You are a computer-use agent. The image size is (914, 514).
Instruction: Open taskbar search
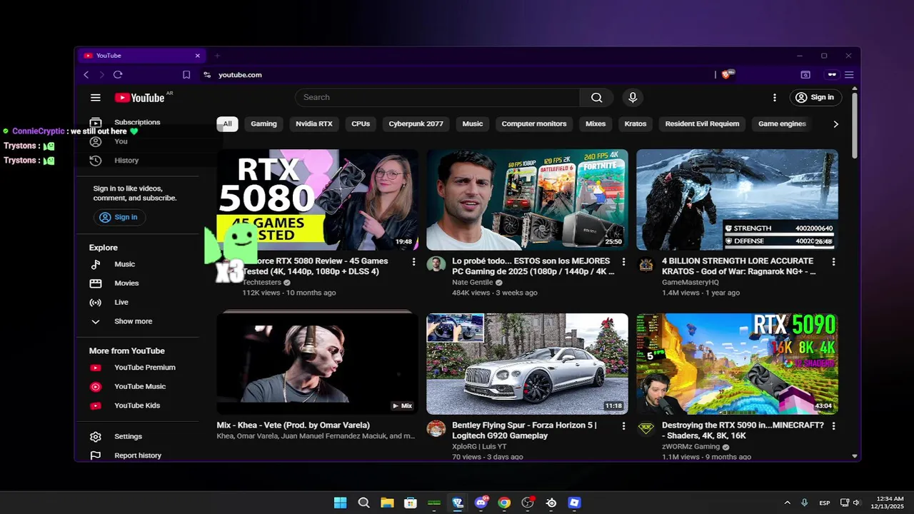point(363,503)
